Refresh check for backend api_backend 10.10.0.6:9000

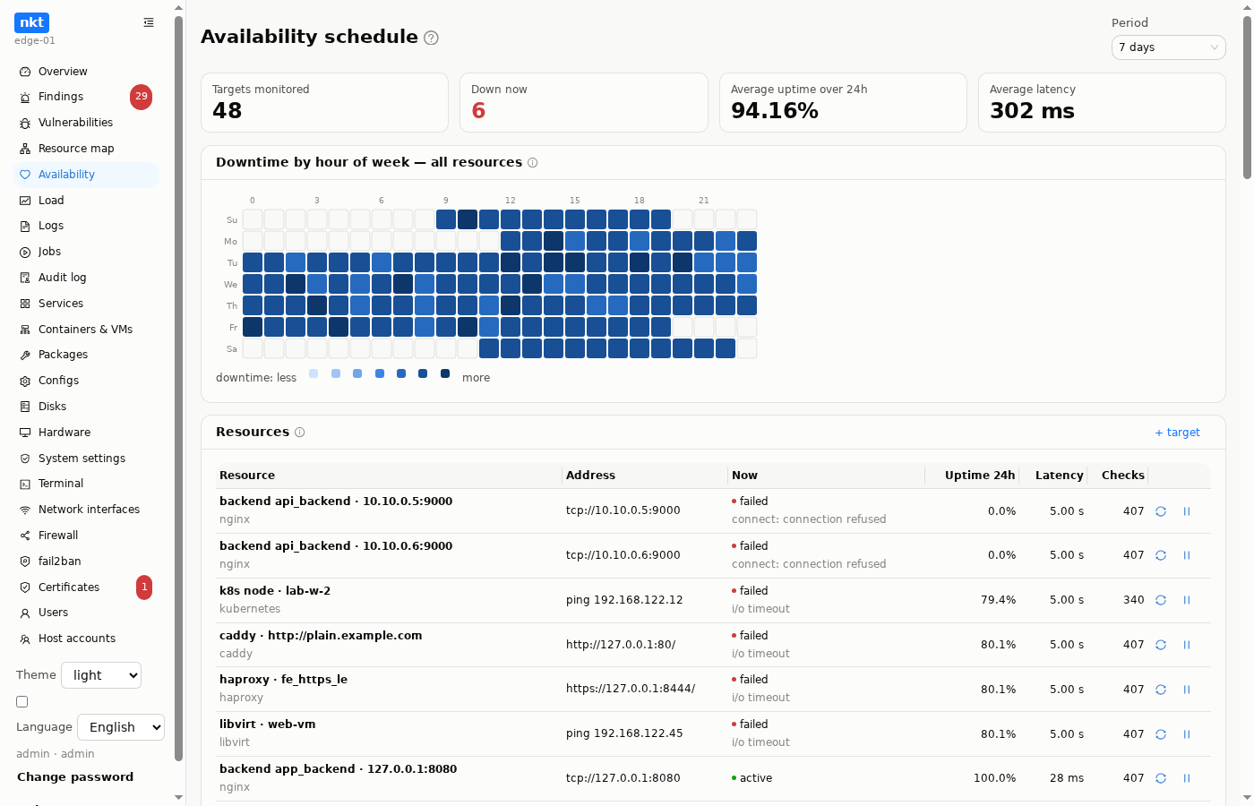pyautogui.click(x=1161, y=555)
